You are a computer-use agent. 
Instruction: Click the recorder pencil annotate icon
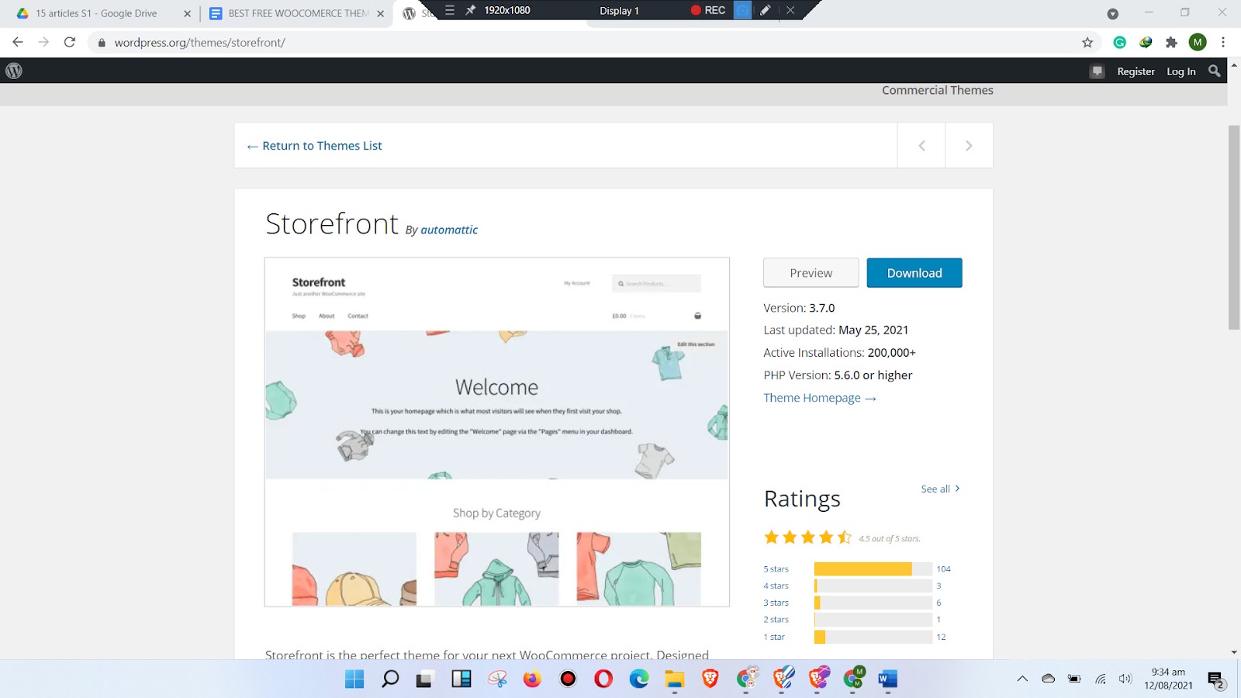click(x=765, y=10)
